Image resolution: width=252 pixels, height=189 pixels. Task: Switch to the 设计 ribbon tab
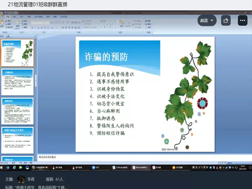pyautogui.click(x=22, y=16)
